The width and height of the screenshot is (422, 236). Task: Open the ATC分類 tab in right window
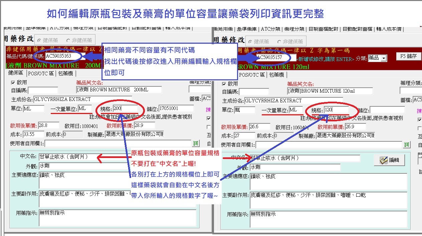coord(270,29)
